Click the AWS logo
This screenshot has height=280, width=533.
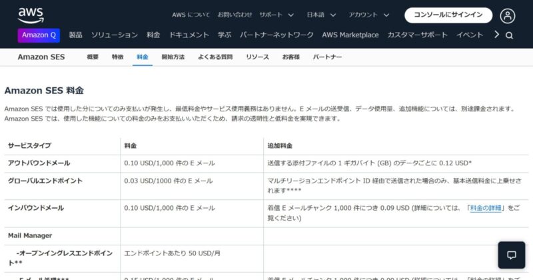click(31, 14)
